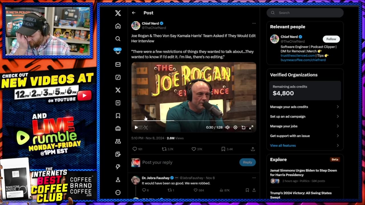
Task: Share Dr. Jebra Faushay comment
Action: (x=254, y=190)
